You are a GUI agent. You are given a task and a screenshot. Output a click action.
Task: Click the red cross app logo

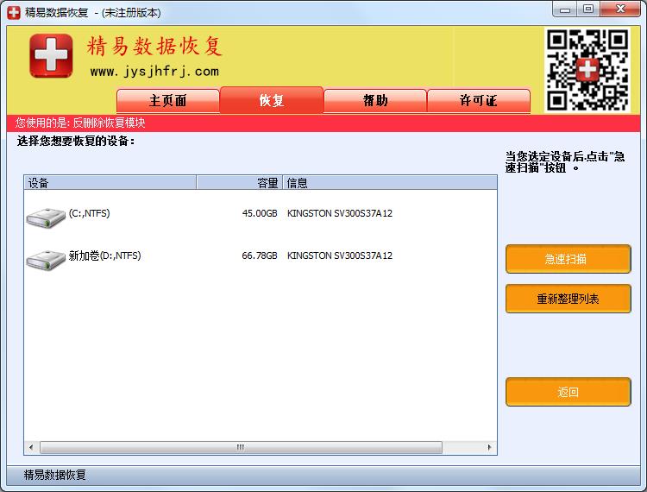51,56
